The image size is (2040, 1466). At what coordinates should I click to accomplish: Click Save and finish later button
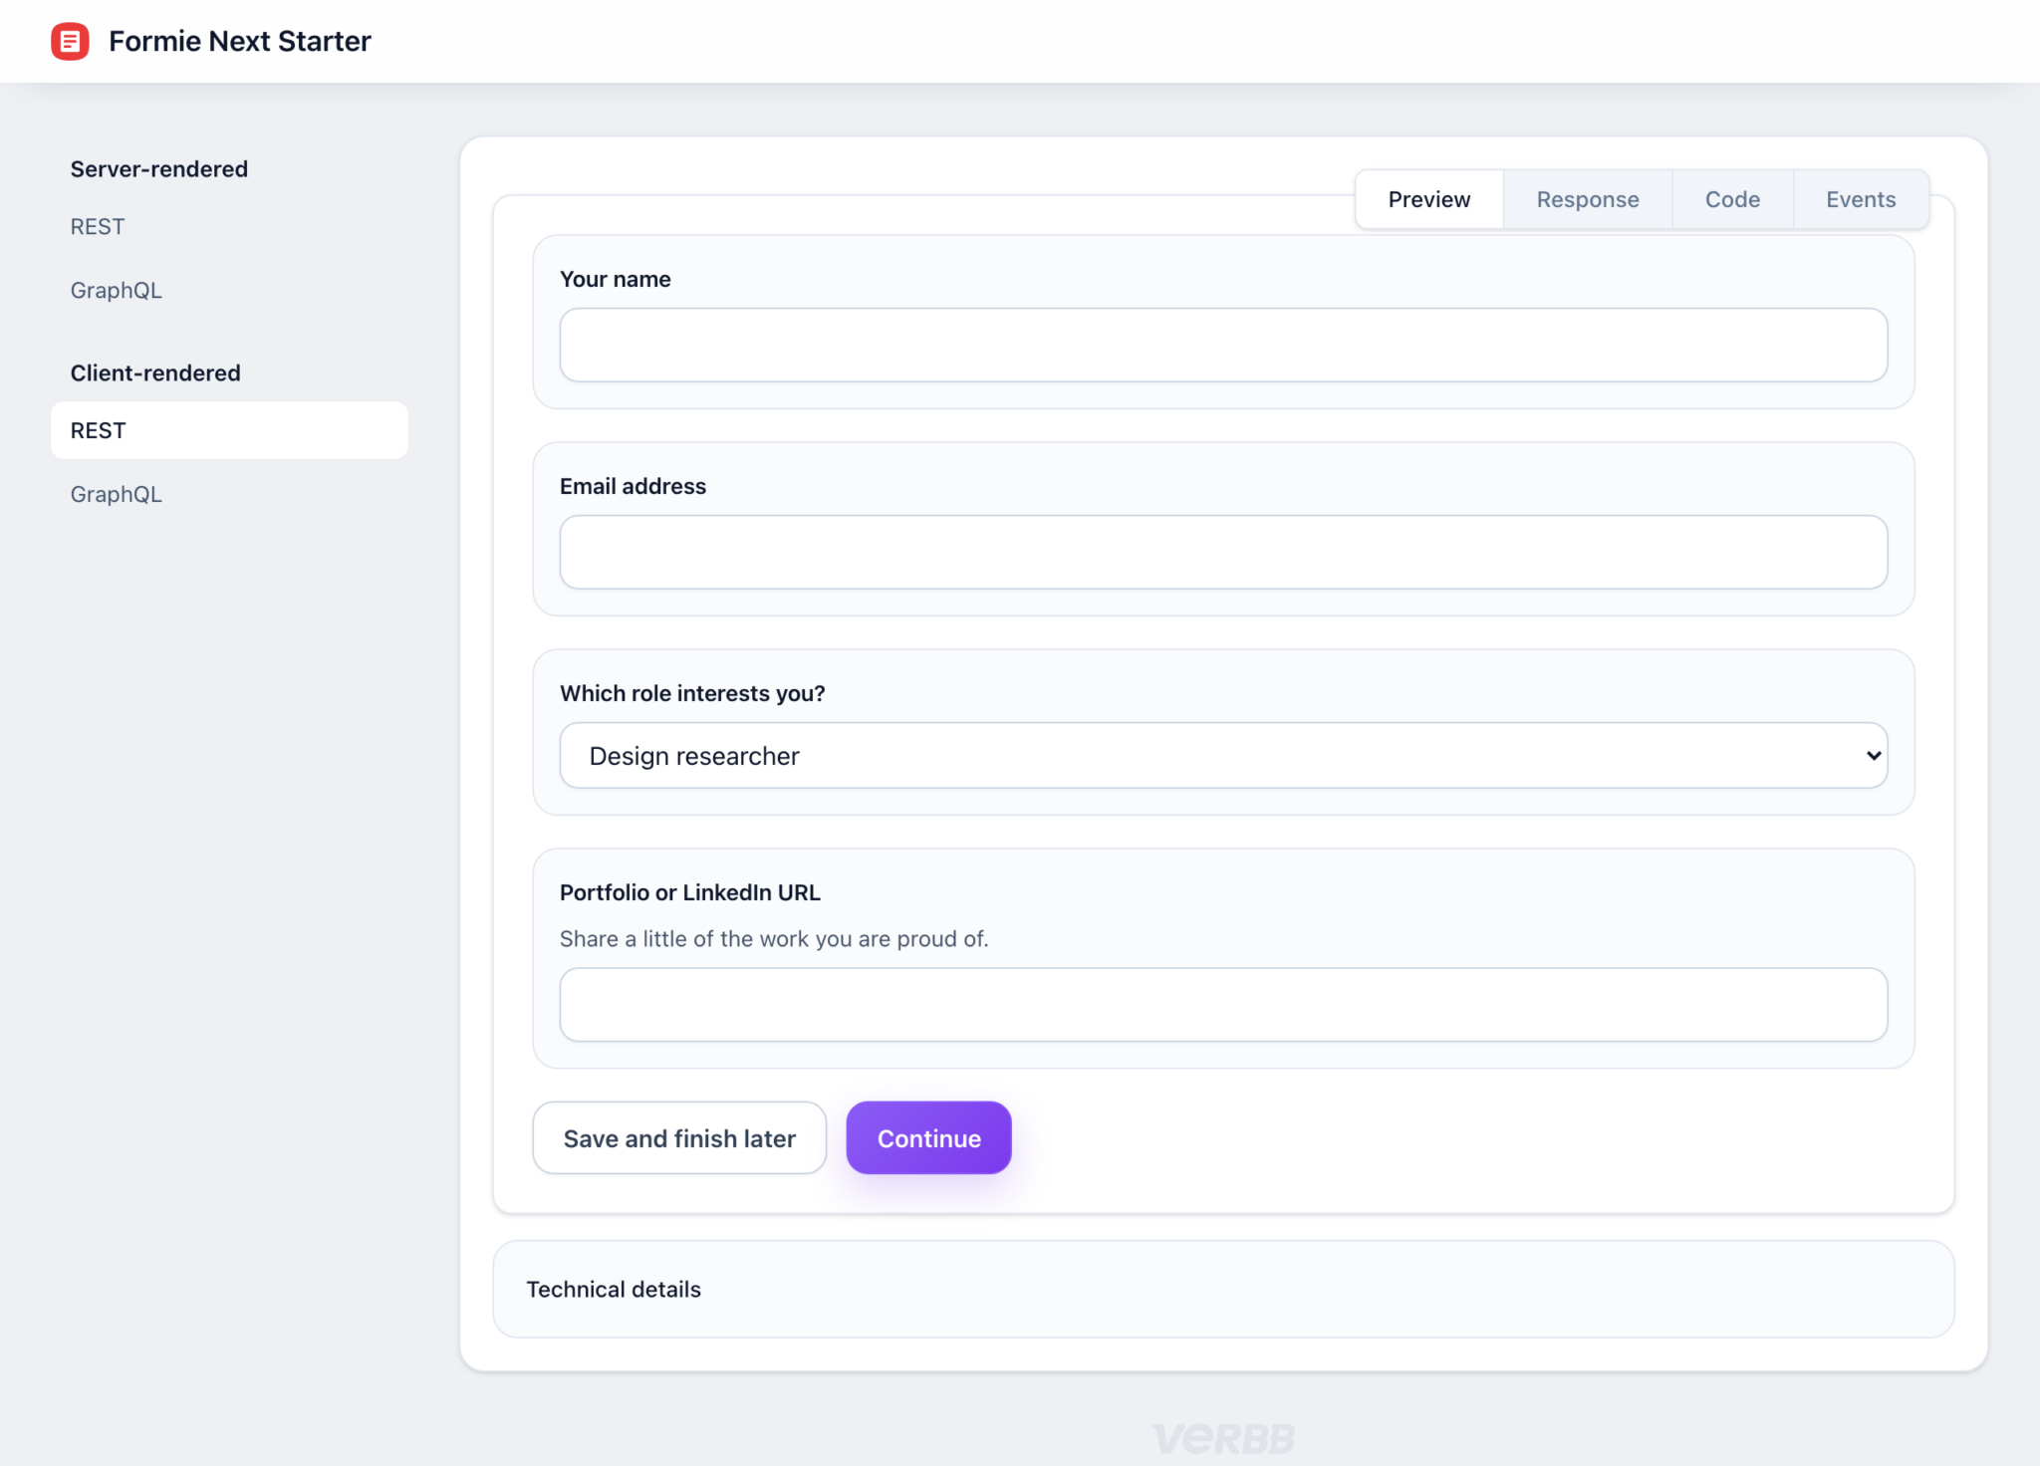coord(679,1138)
